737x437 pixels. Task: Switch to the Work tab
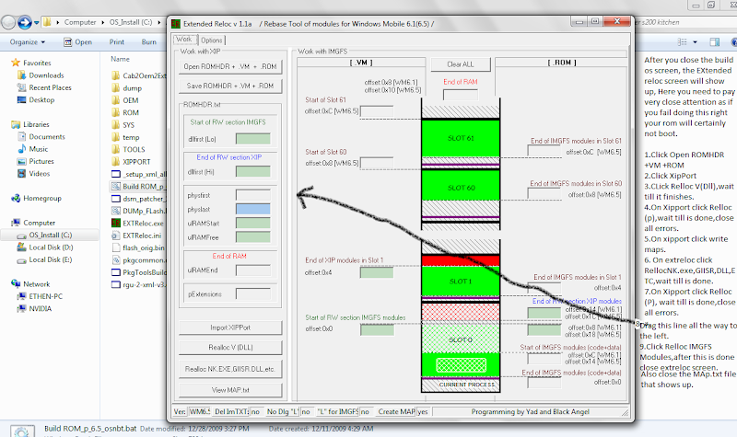pyautogui.click(x=184, y=40)
